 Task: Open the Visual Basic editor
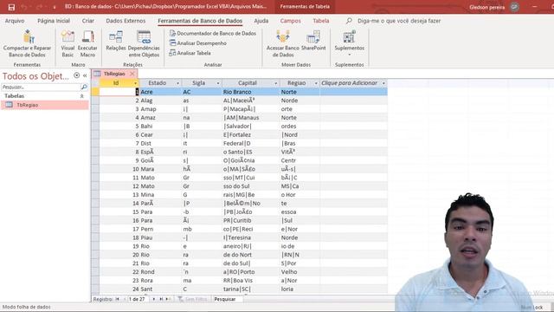click(68, 43)
